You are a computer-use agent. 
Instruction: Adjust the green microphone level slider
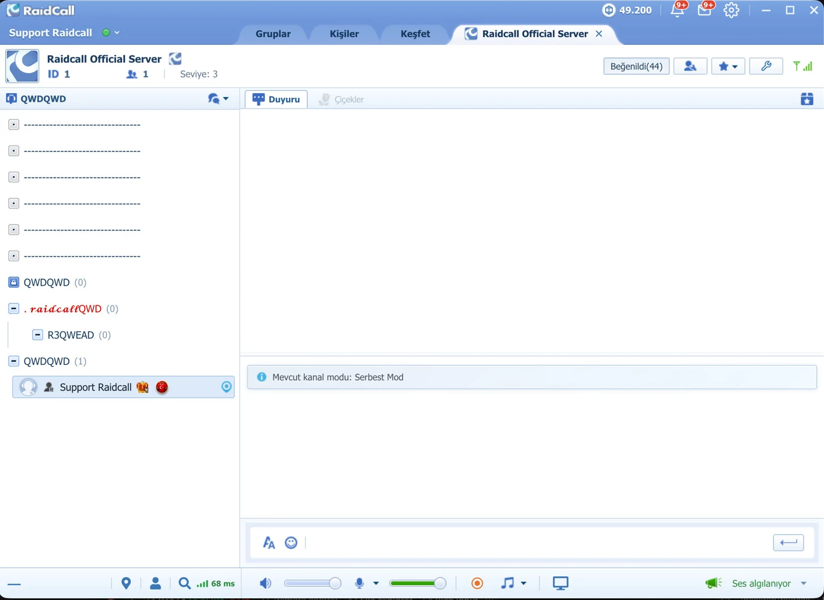click(417, 584)
